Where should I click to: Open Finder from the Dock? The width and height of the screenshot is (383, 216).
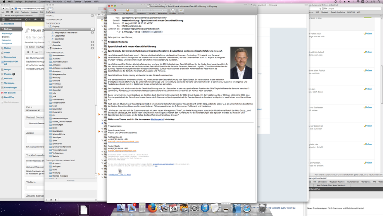pyautogui.click(x=121, y=208)
